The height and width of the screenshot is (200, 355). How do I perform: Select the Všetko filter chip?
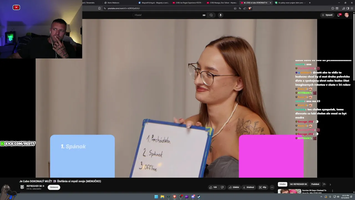[283, 184]
